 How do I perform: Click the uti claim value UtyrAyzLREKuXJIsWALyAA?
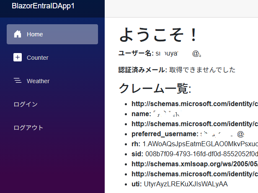click(x=186, y=184)
